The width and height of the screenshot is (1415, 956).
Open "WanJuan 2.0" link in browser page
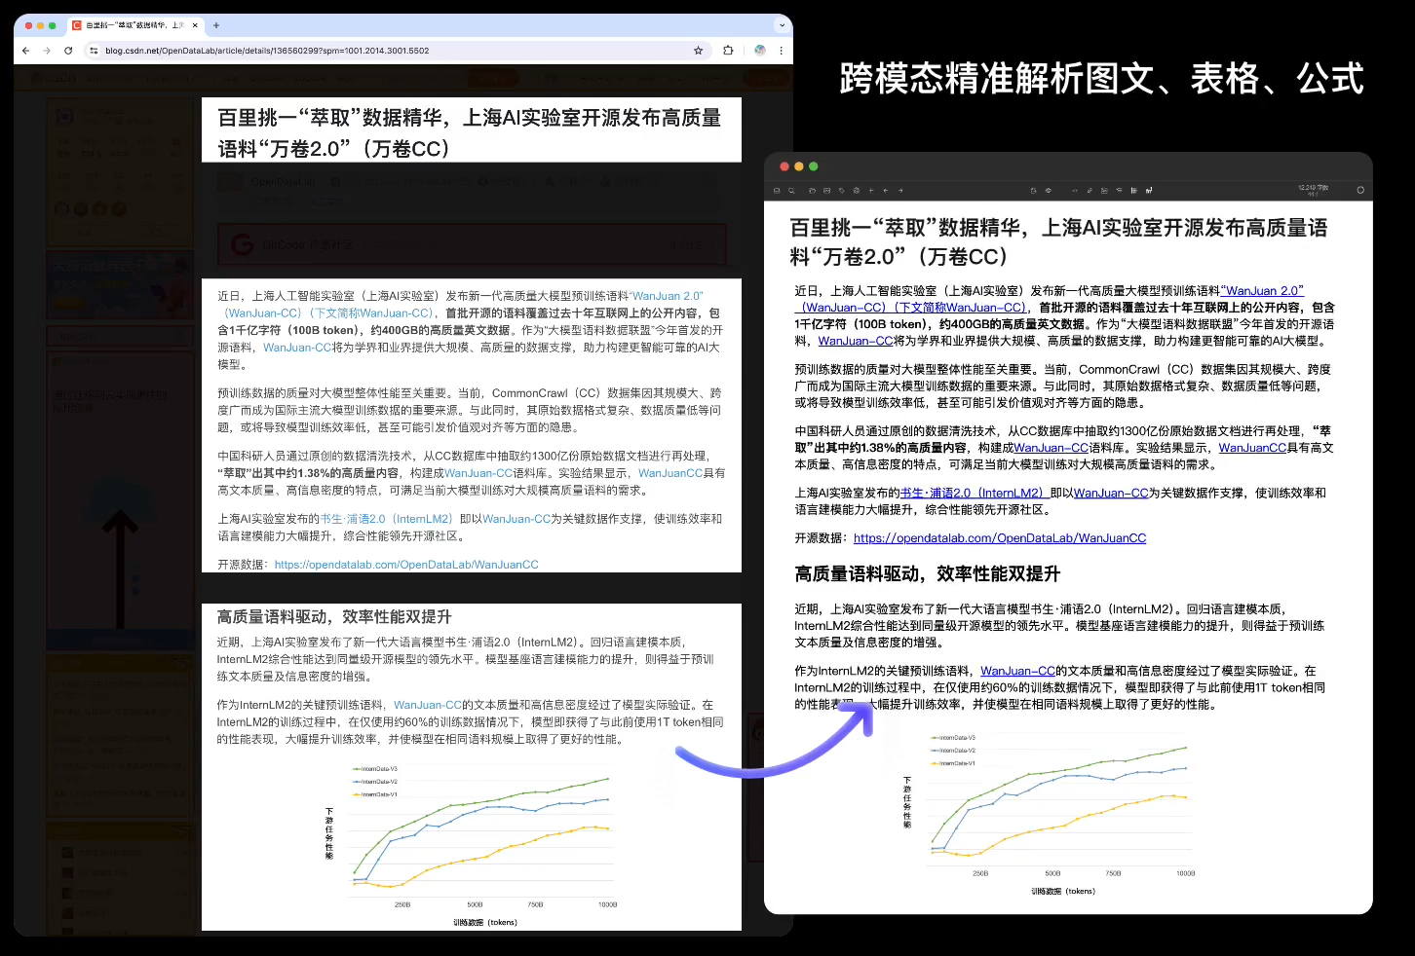667,296
